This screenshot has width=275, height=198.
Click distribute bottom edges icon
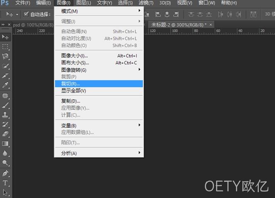click(209, 14)
